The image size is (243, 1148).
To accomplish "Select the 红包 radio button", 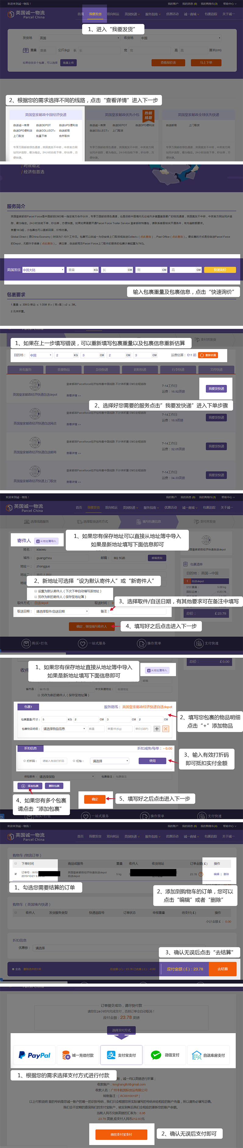I will click(74, 761).
